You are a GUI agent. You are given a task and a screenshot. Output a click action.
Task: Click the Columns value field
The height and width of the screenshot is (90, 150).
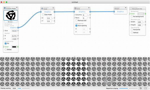coord(85,15)
